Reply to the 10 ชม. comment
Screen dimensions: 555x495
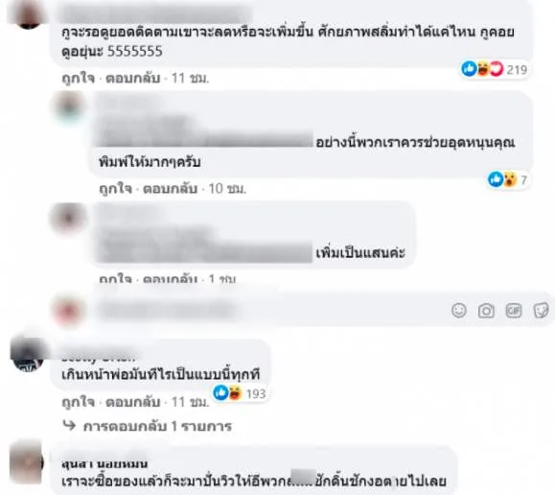pos(170,189)
